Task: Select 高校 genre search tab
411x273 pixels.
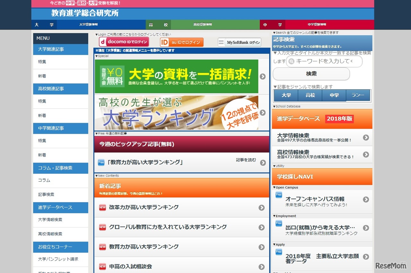Action: [x=310, y=95]
